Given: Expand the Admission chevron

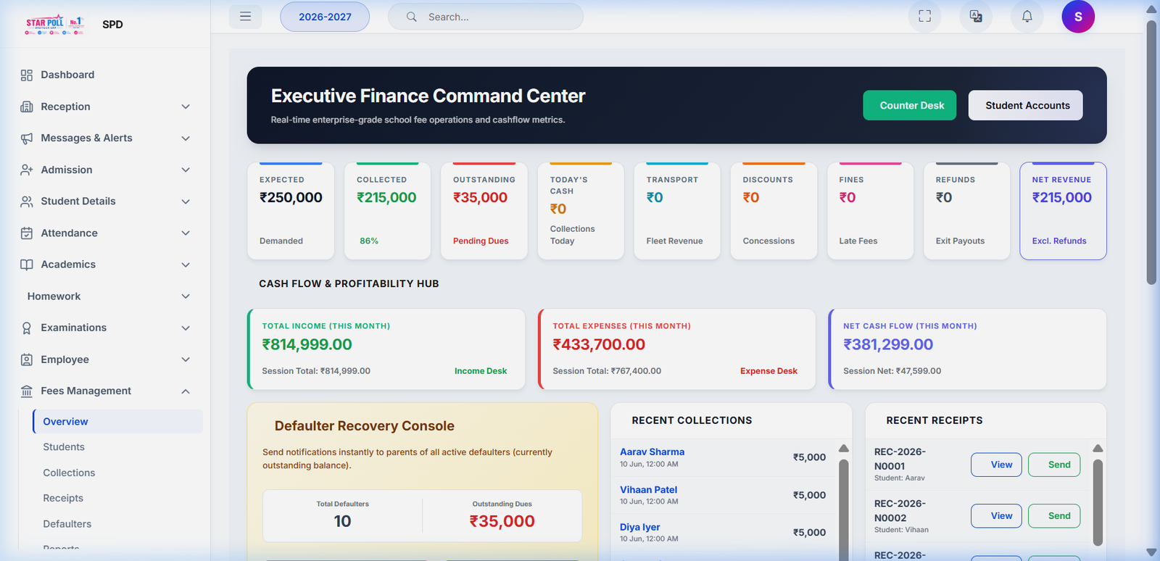Looking at the screenshot, I should pos(186,170).
